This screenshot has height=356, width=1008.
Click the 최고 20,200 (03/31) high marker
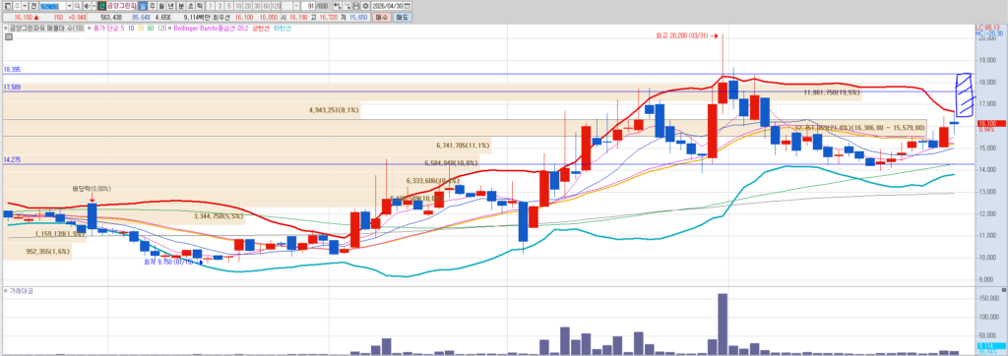pos(686,35)
